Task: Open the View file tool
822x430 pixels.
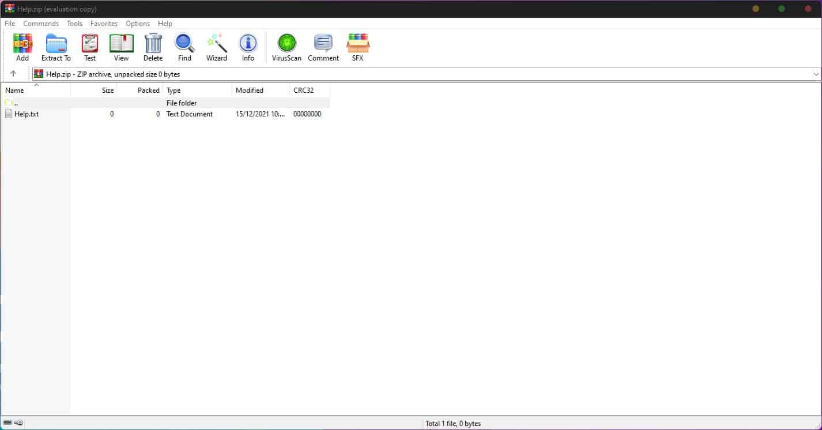Action: tap(121, 43)
